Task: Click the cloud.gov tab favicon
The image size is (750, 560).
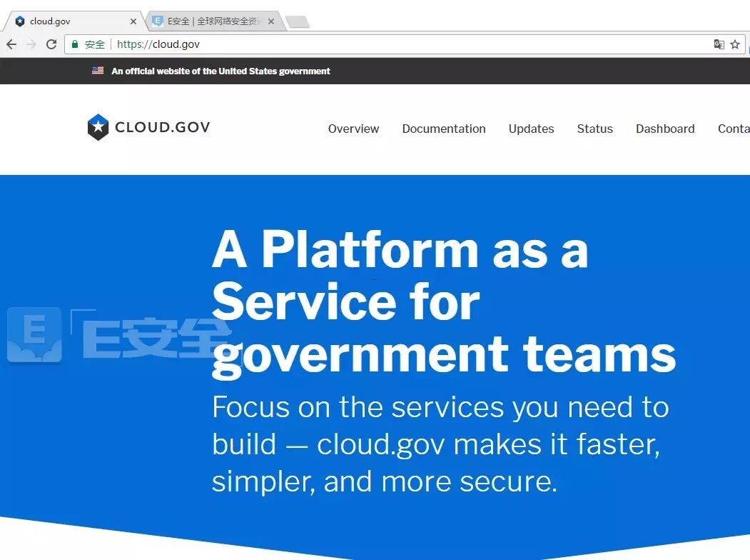Action: 20,21
